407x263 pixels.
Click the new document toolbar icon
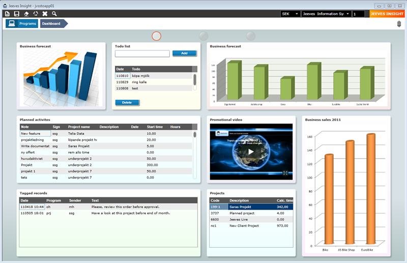[8, 14]
